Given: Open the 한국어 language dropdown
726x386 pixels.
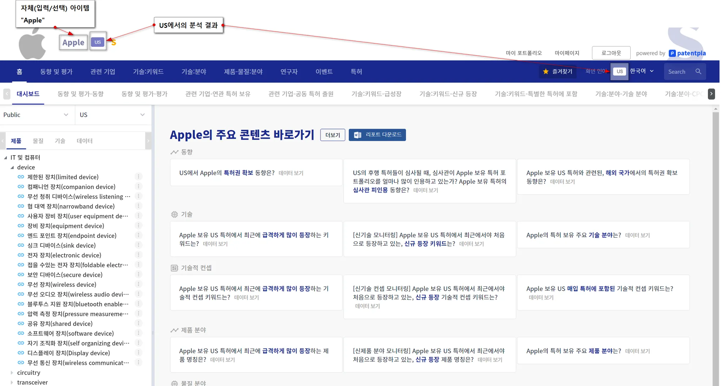Looking at the screenshot, I should [x=642, y=71].
